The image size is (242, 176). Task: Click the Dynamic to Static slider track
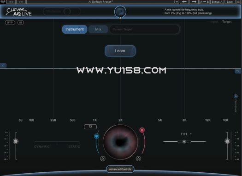coord(57,142)
